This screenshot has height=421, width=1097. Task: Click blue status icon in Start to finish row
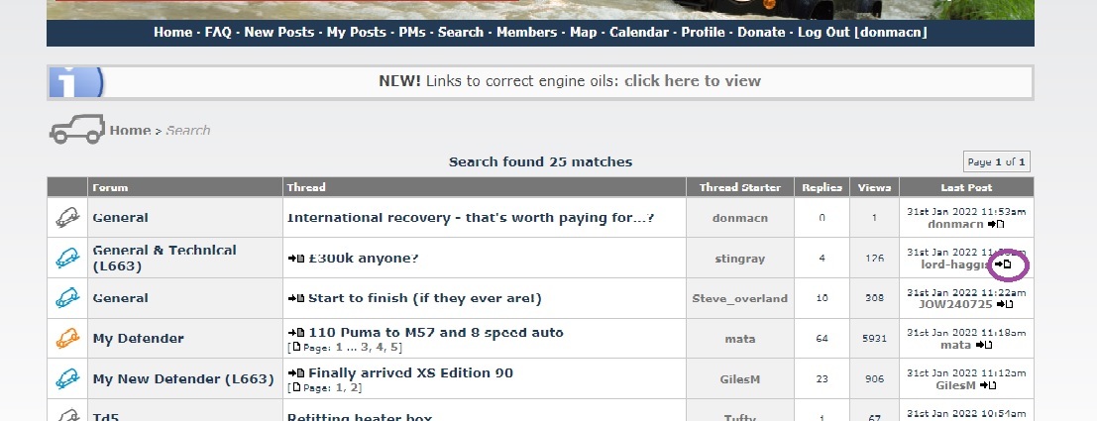(67, 298)
